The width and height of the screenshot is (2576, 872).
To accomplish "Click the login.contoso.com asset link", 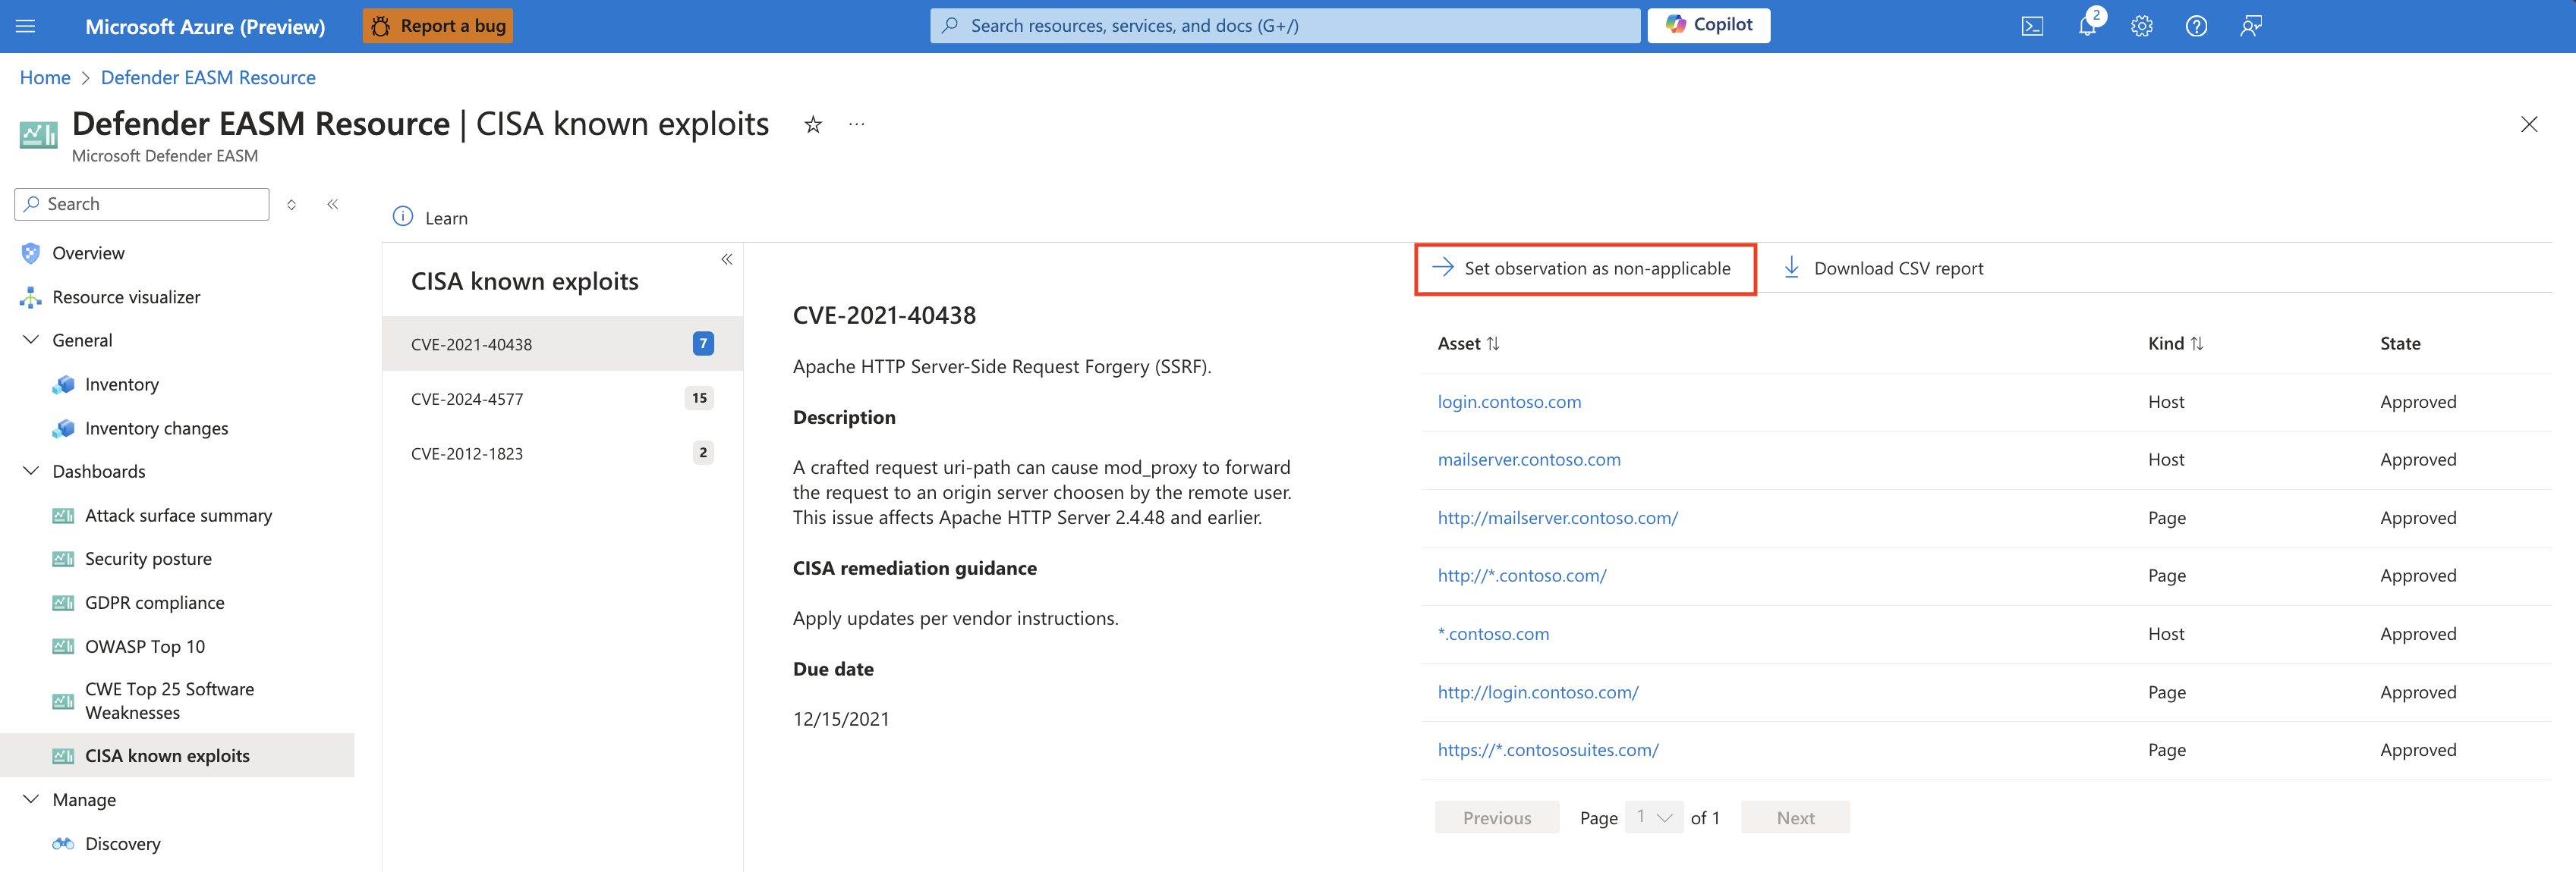I will tap(1508, 400).
